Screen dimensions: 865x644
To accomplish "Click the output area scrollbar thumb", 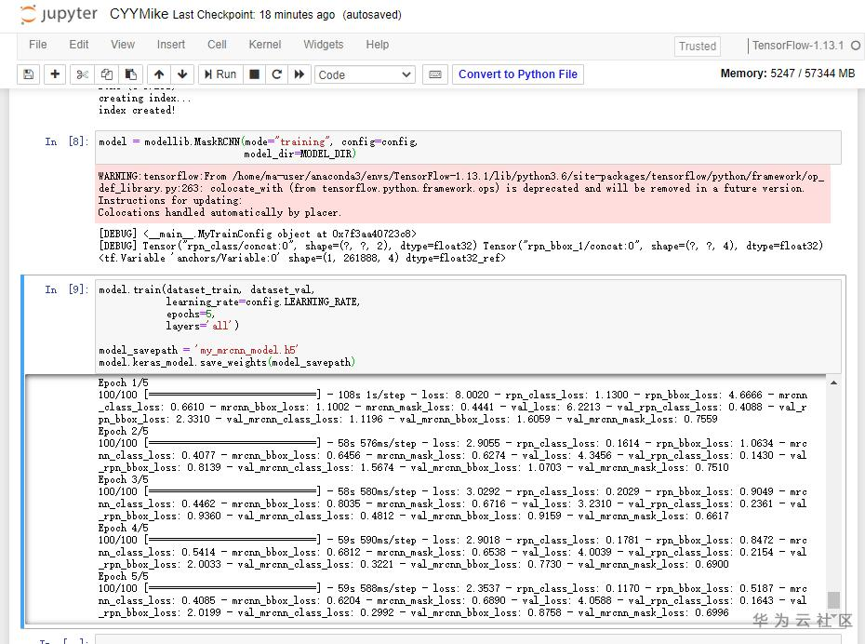I will pos(833,599).
